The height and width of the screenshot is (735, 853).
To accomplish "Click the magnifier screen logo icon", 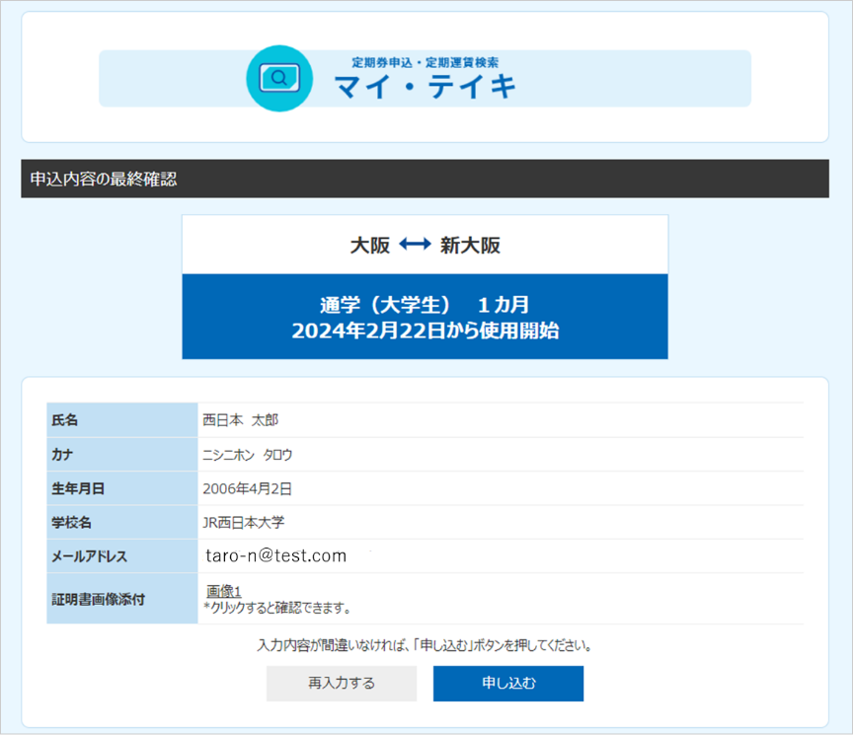I will pyautogui.click(x=278, y=78).
